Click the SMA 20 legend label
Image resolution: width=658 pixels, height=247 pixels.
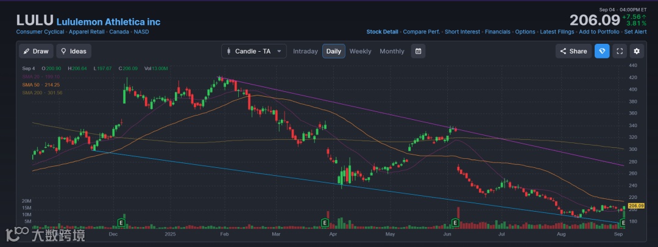[x=41, y=77]
